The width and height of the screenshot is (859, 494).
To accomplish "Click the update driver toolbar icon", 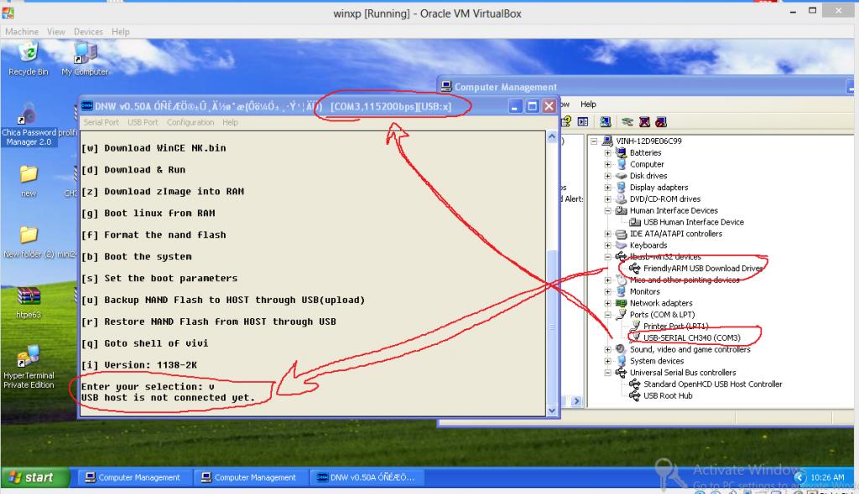I will (627, 121).
